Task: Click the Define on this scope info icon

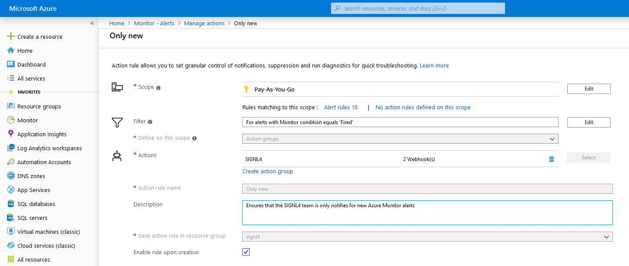Action: (x=194, y=138)
